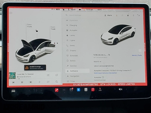This screenshot has height=113, width=151.
Task: Tap the charge port lightning bolt icon
Action: coord(57,43)
